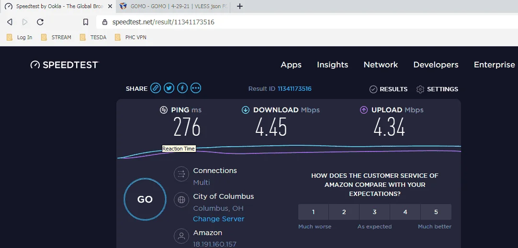Rate customer service 1 Much worse
Screen dimensions: 518x248
313,212
